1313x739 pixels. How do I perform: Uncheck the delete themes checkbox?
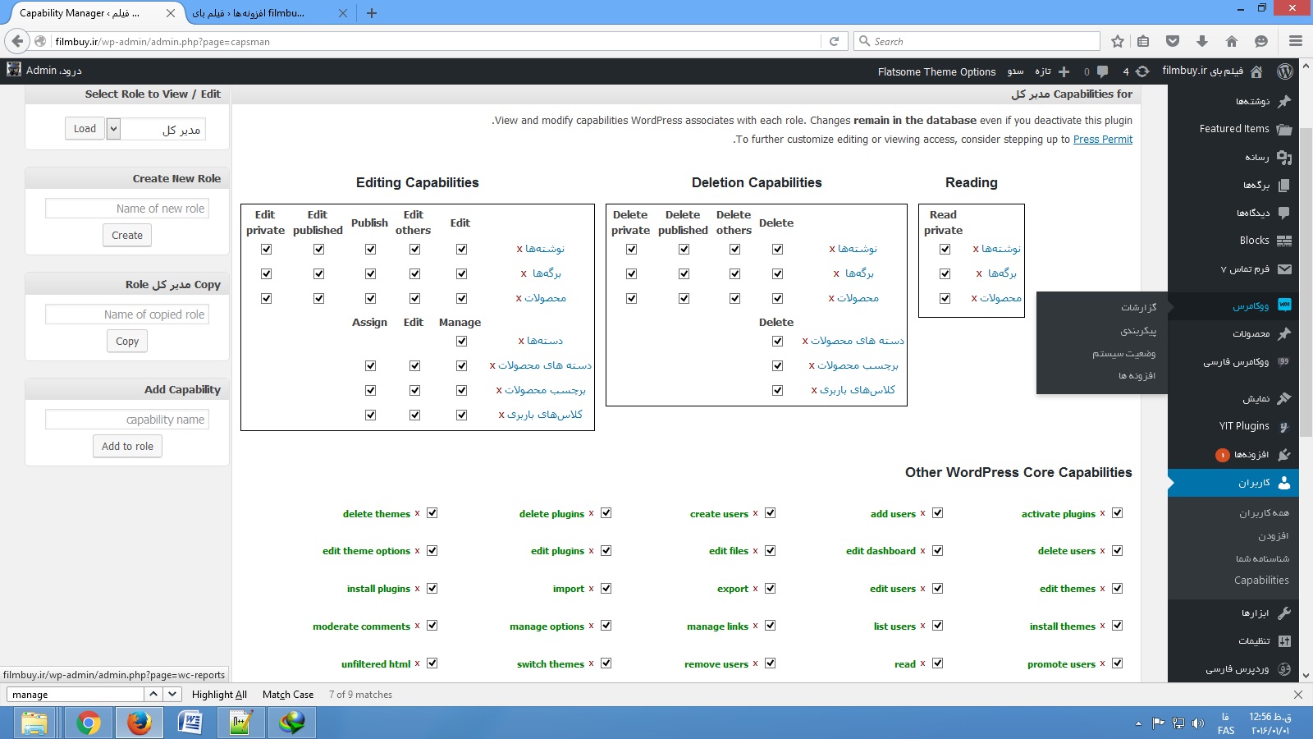click(x=432, y=513)
